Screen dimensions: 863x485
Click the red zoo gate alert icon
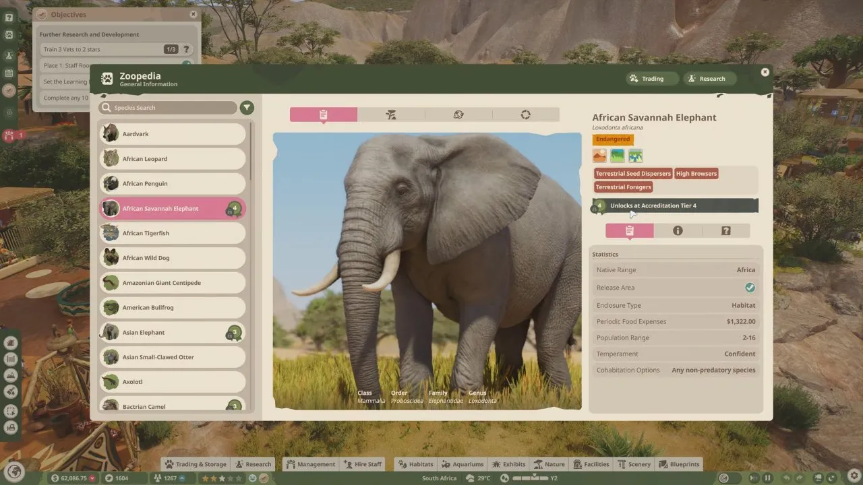(x=9, y=135)
